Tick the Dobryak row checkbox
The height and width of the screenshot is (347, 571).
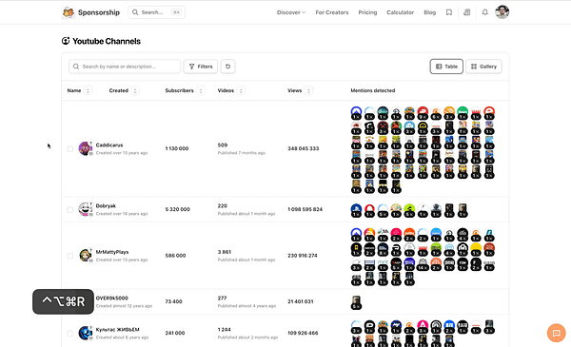click(x=69, y=209)
